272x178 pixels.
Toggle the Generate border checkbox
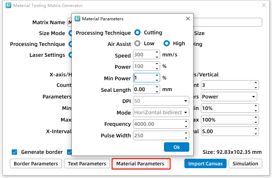14,152
